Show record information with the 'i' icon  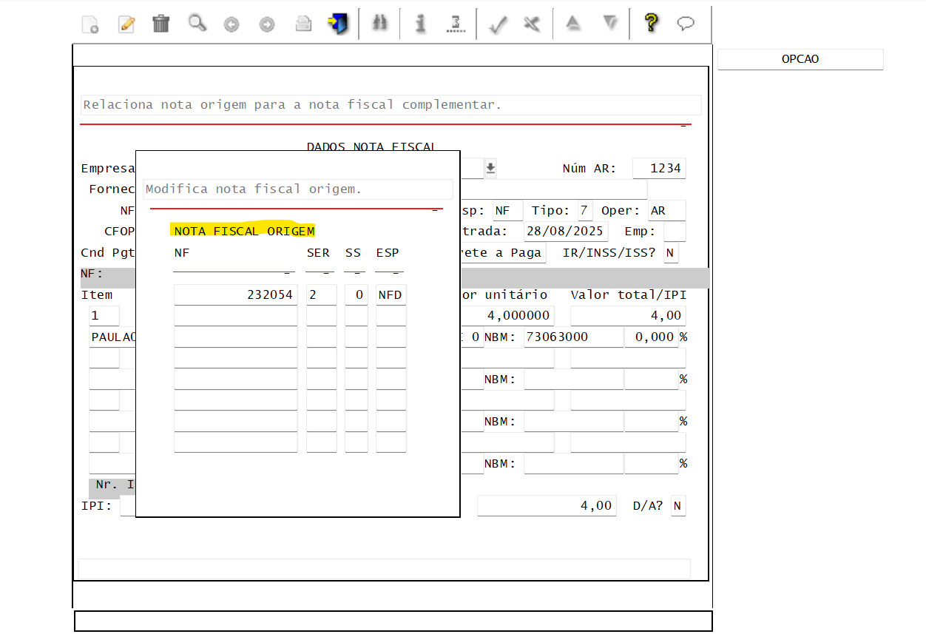tap(420, 24)
